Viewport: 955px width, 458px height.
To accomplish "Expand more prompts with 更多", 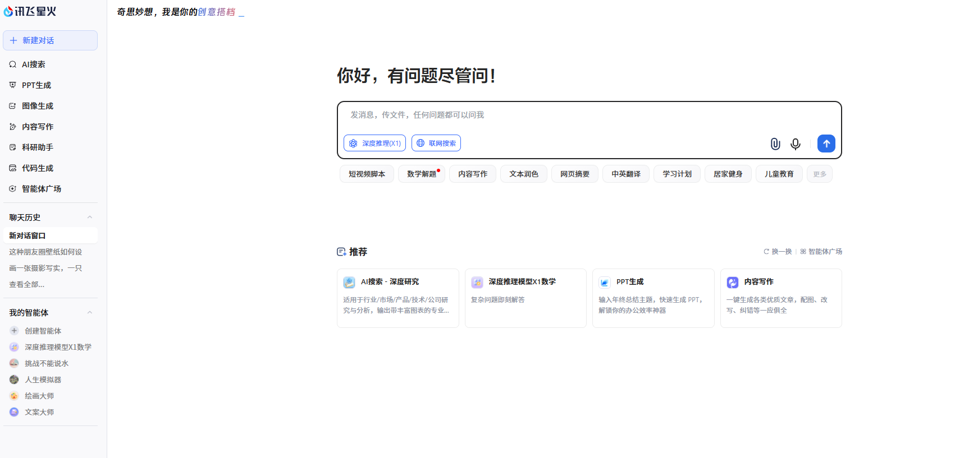I will pyautogui.click(x=820, y=174).
